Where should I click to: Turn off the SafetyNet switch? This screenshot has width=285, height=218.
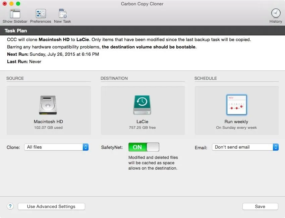coord(144,147)
